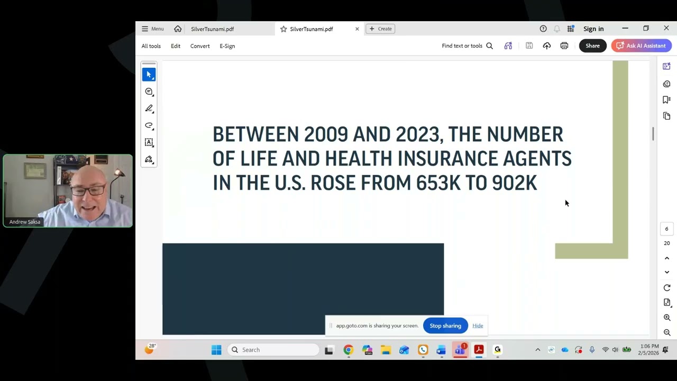This screenshot has width=677, height=381.
Task: Go to previous page with up chevron
Action: [x=666, y=258]
